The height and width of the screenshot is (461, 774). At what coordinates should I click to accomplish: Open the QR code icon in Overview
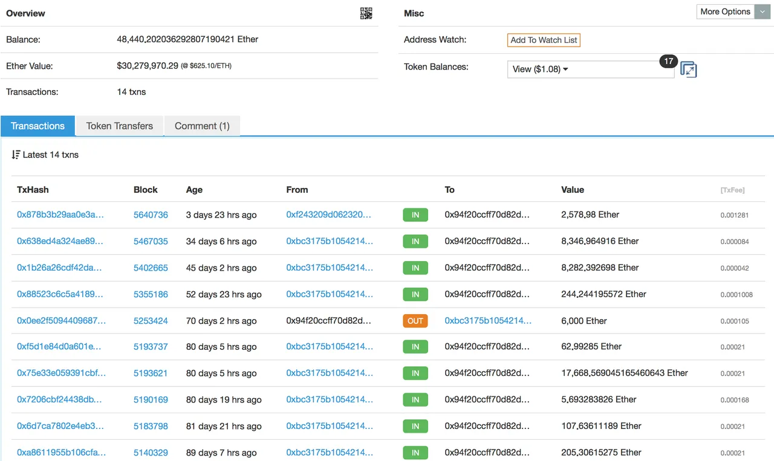(366, 13)
